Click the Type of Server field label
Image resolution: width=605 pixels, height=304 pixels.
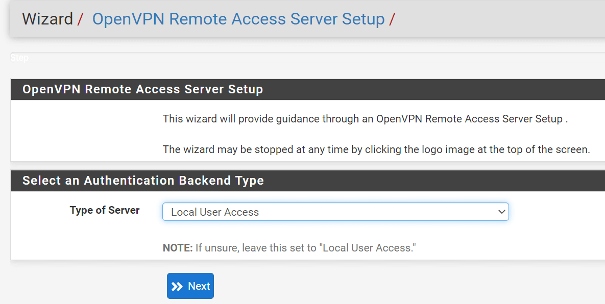coord(105,210)
